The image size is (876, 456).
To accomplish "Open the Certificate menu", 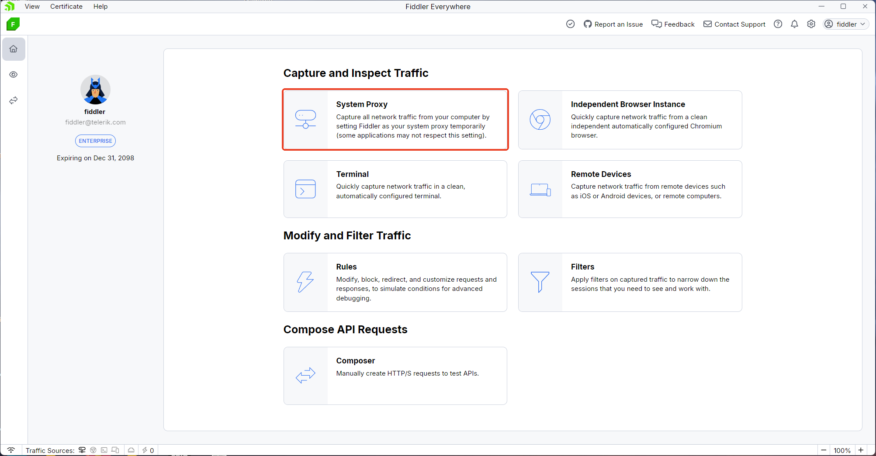I will coord(66,7).
